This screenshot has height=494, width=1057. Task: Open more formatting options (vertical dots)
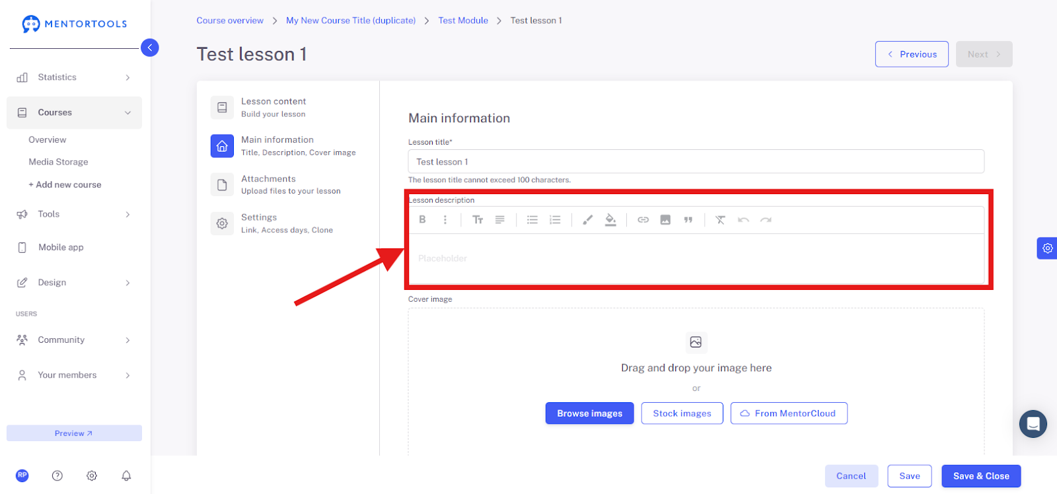tap(445, 220)
